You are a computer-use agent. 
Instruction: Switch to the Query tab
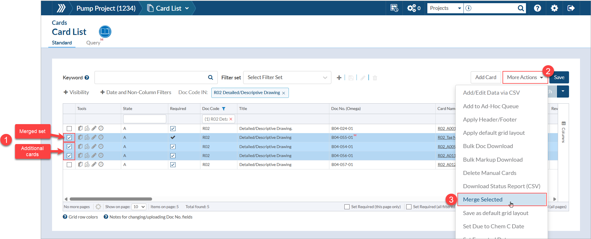(93, 43)
